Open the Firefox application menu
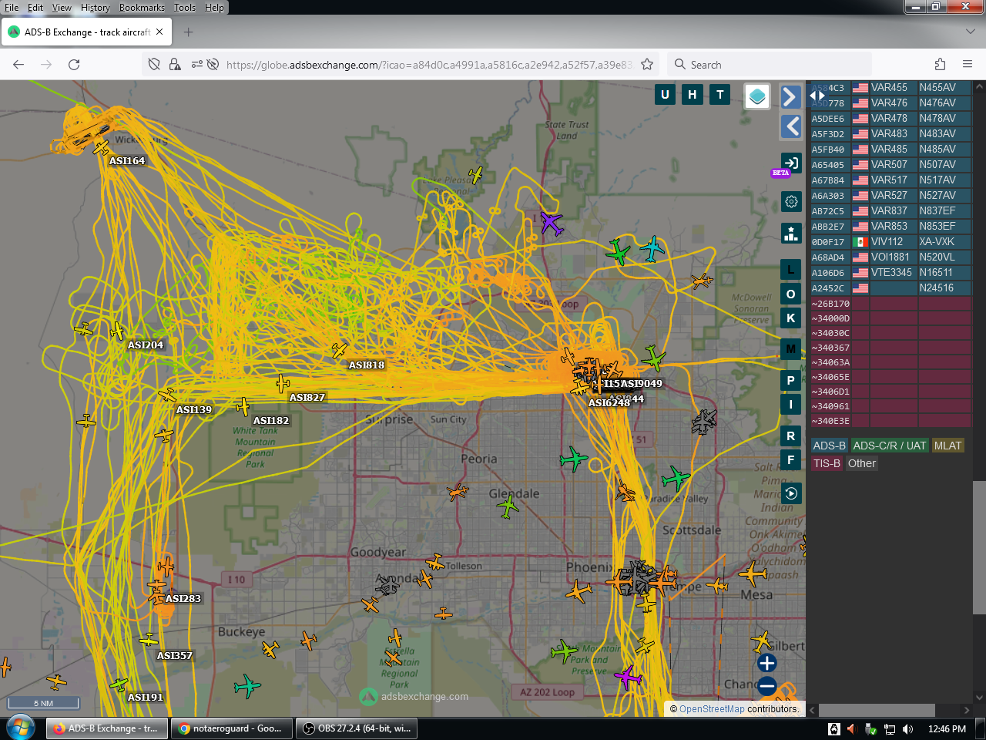The image size is (986, 740). 968,65
